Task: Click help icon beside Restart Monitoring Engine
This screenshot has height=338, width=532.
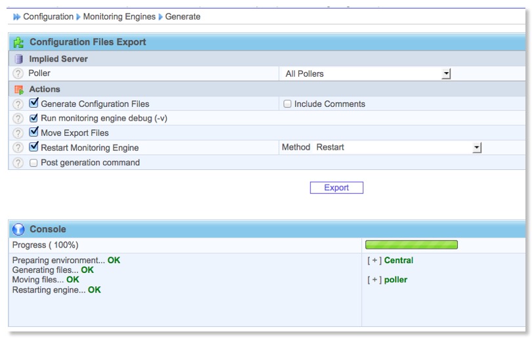Action: (x=18, y=148)
